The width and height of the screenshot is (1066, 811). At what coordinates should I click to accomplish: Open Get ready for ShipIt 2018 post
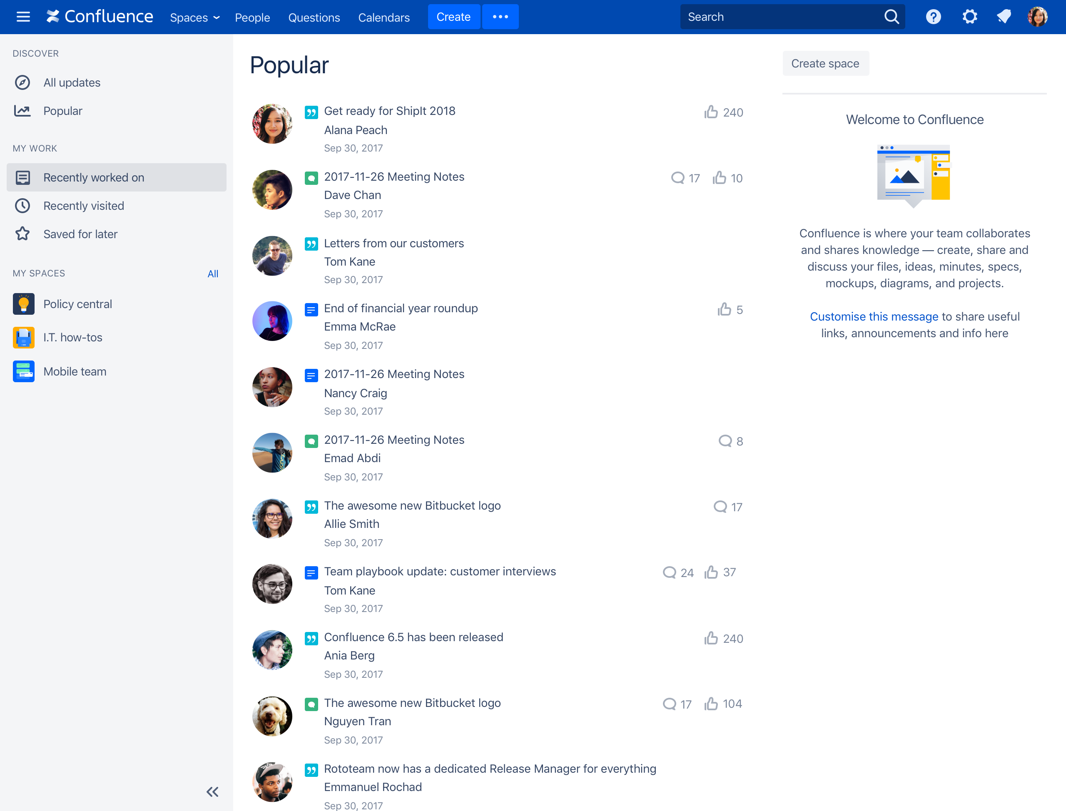tap(390, 111)
